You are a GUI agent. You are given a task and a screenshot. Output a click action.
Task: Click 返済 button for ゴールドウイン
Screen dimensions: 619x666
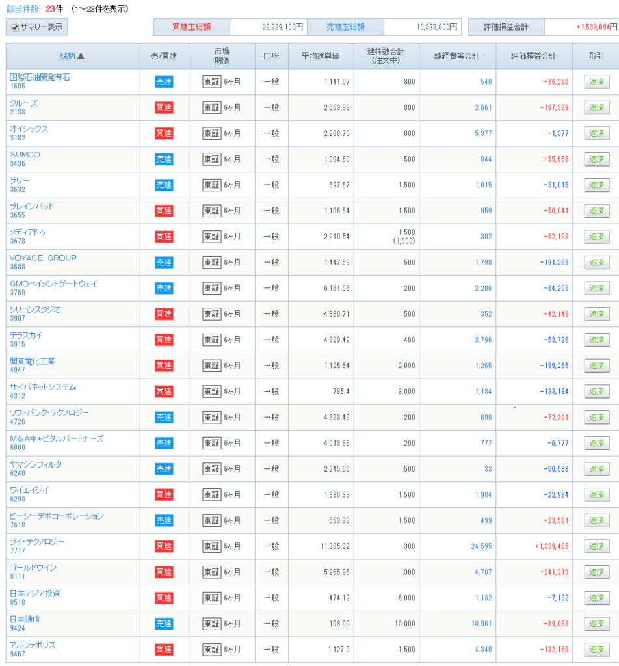click(x=596, y=572)
